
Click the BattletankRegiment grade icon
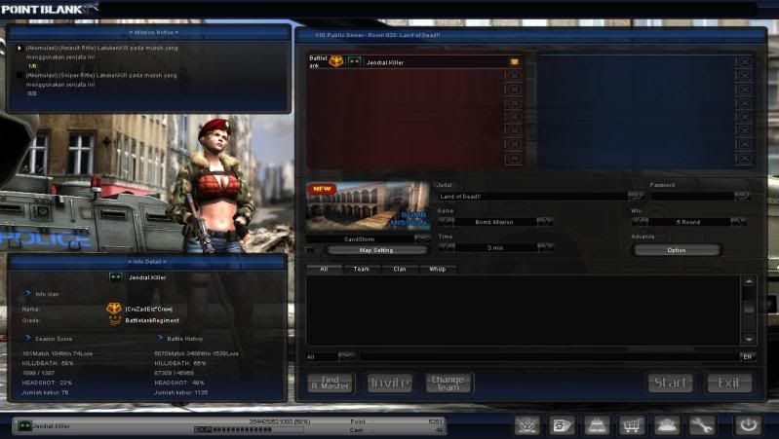[115, 320]
